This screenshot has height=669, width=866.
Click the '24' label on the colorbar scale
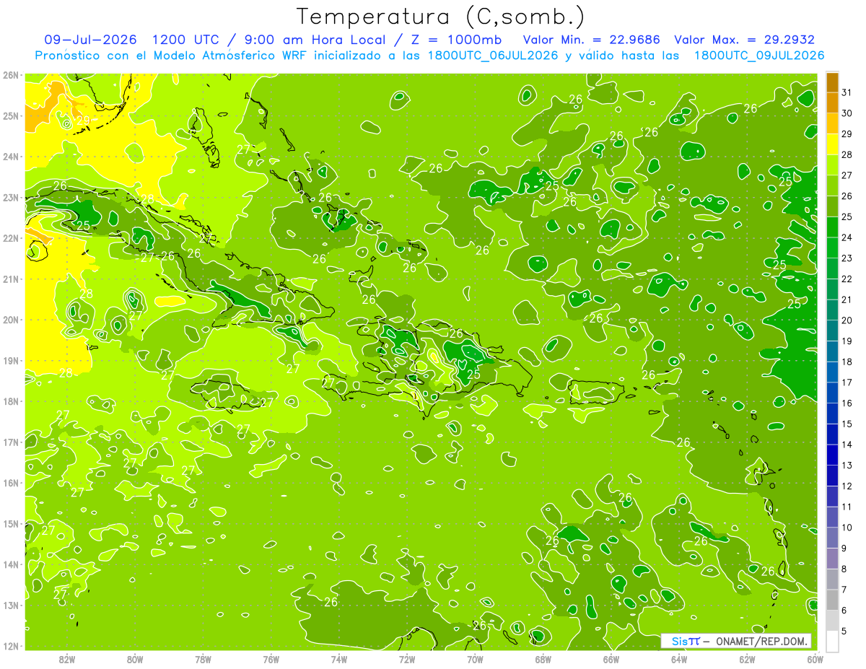tap(847, 237)
